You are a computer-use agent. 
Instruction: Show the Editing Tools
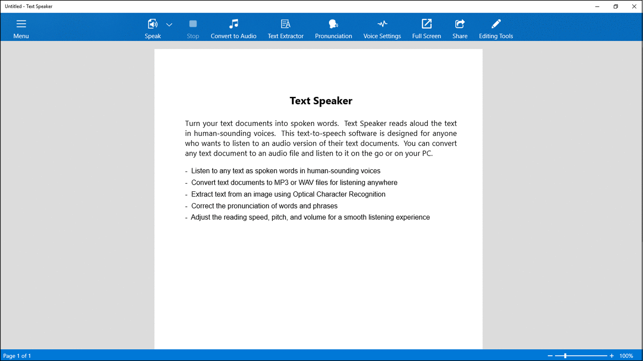pyautogui.click(x=496, y=28)
